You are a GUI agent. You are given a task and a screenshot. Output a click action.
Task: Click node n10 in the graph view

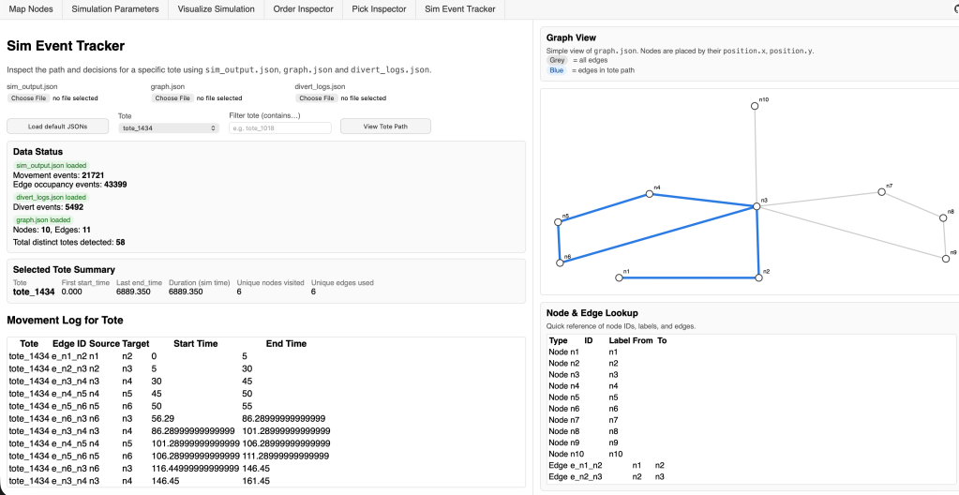point(755,107)
